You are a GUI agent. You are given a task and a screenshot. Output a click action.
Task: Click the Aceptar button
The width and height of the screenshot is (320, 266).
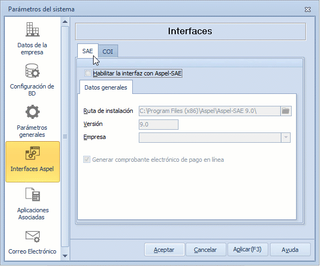point(164,250)
